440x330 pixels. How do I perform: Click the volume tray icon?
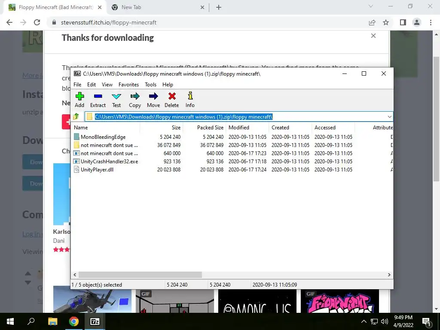click(x=385, y=321)
